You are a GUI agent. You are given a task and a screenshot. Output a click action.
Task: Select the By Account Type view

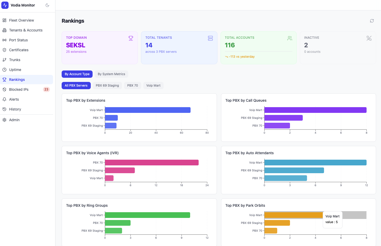pyautogui.click(x=77, y=74)
